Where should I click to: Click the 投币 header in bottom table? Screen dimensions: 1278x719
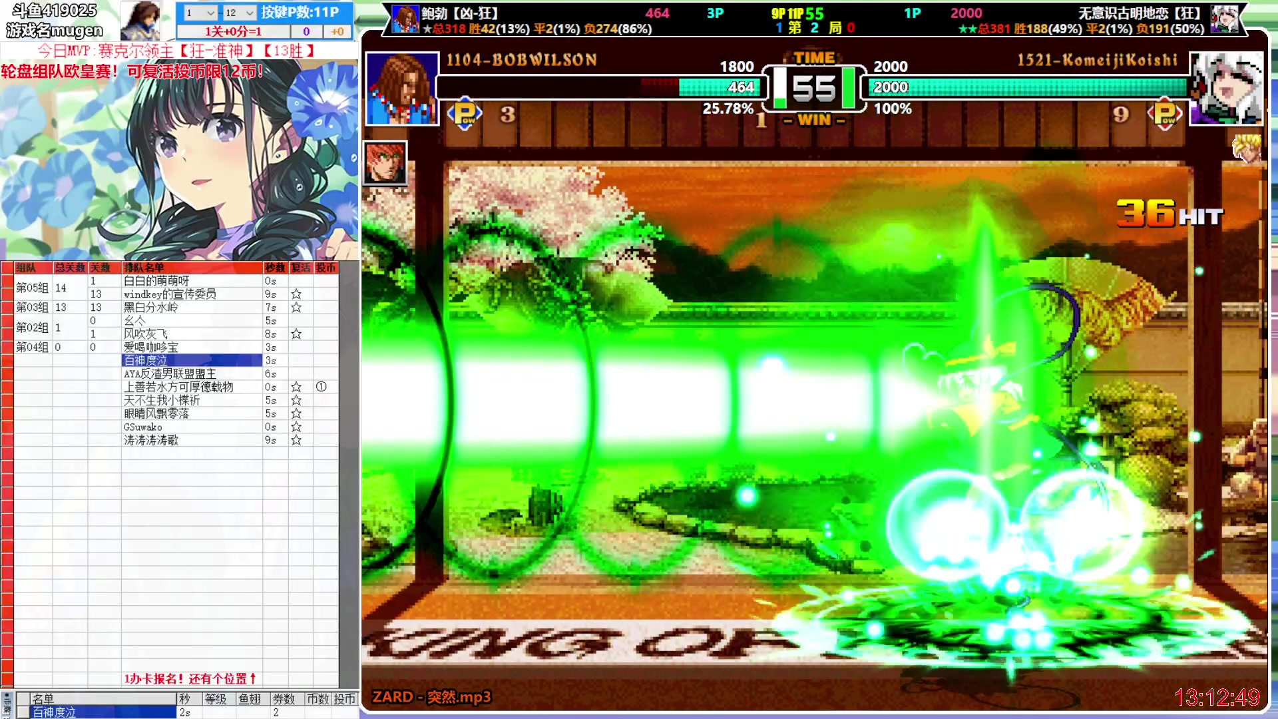click(345, 699)
